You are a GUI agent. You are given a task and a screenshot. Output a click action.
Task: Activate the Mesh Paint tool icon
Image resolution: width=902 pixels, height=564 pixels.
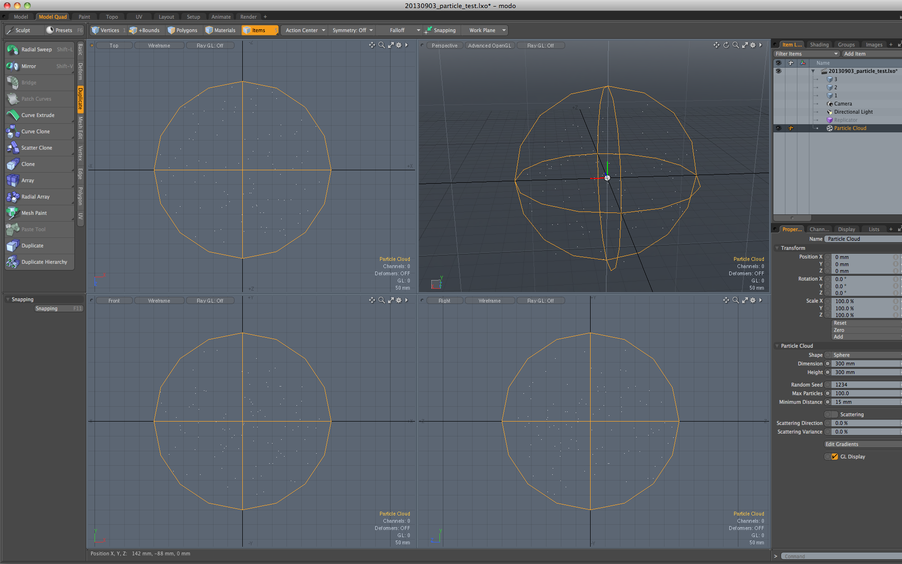pos(12,213)
